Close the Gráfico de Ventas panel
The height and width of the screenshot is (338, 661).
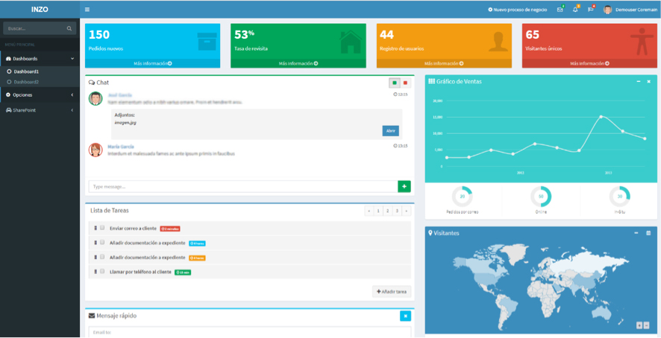pyautogui.click(x=649, y=81)
